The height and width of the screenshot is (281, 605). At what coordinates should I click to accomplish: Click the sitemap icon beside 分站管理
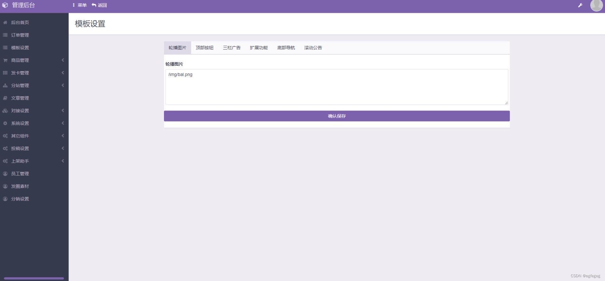coord(5,85)
